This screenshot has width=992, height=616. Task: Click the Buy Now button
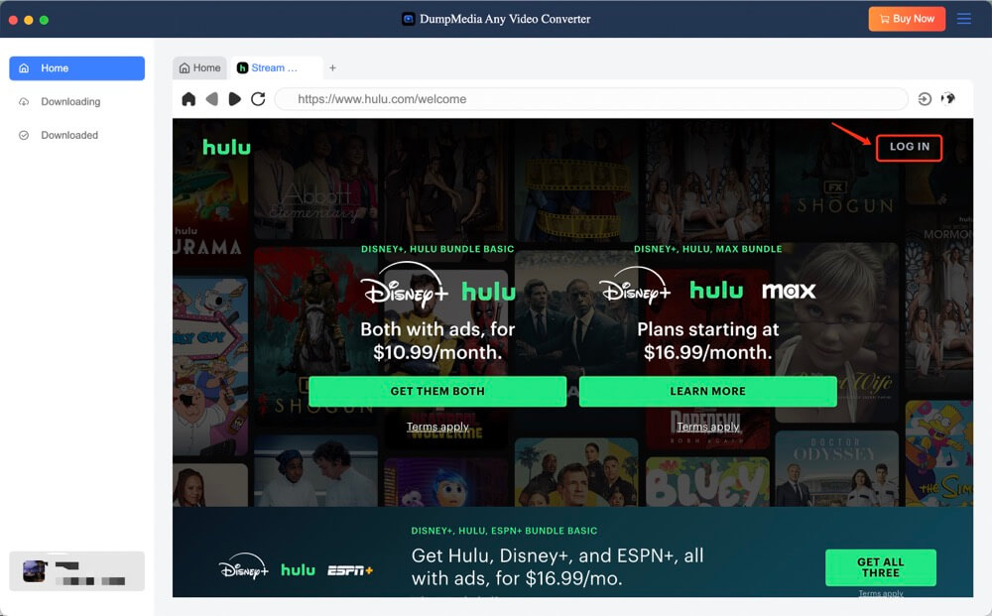point(907,19)
